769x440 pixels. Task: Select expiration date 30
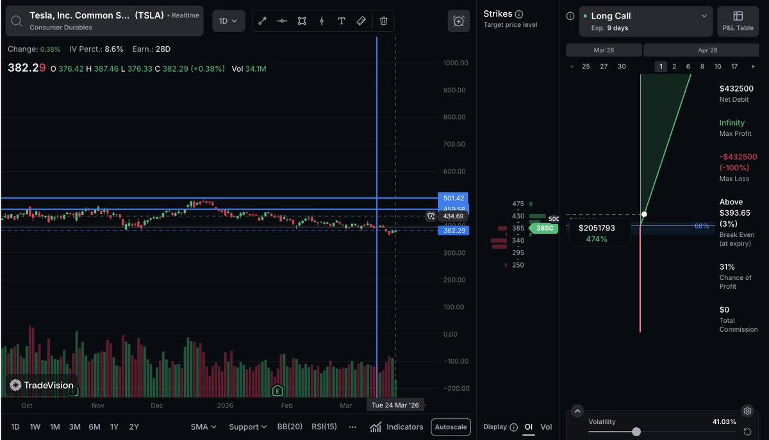(622, 67)
